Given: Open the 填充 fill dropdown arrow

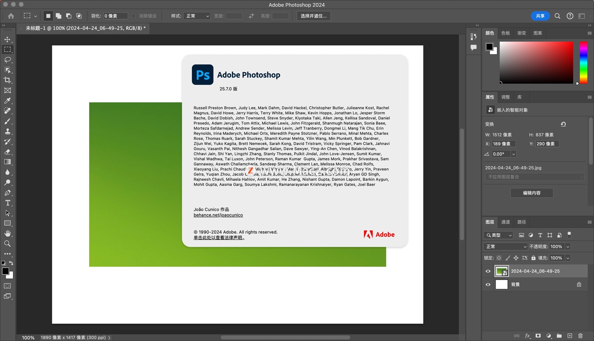Looking at the screenshot, I should click(x=568, y=258).
